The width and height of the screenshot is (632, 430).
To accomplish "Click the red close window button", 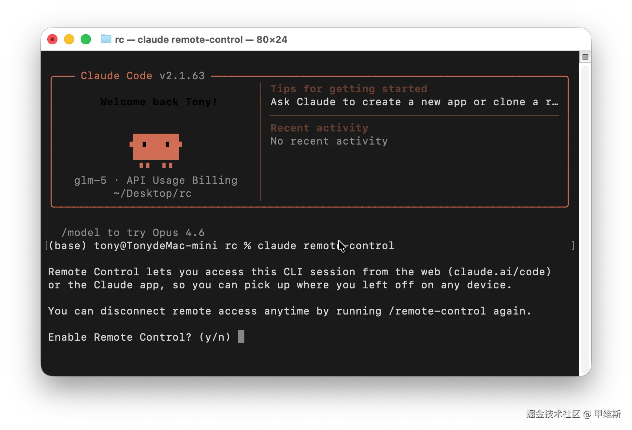I will pos(52,39).
